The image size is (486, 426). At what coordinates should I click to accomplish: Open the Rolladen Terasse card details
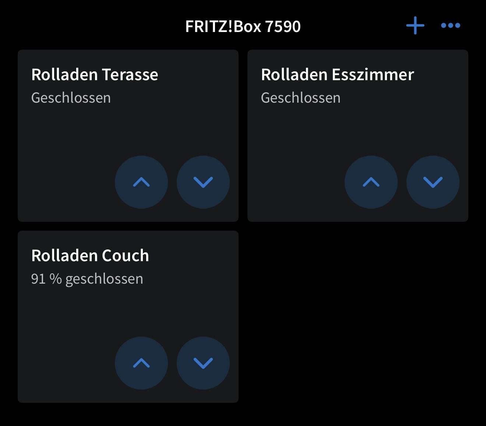click(x=94, y=74)
